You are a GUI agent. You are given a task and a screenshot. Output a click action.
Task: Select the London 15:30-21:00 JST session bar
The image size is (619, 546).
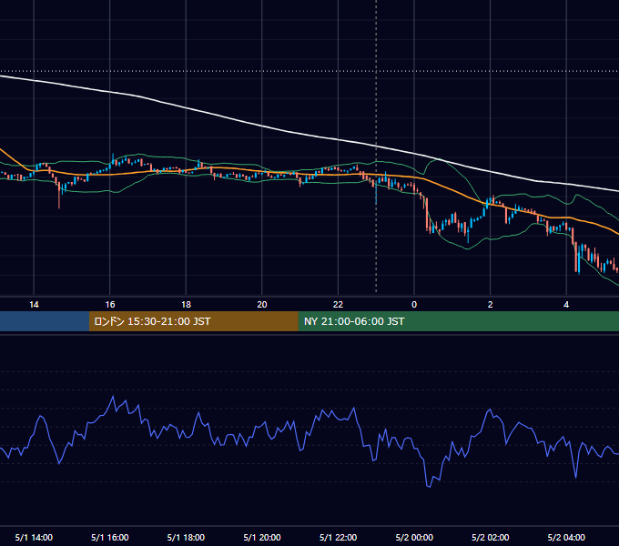[x=193, y=321]
